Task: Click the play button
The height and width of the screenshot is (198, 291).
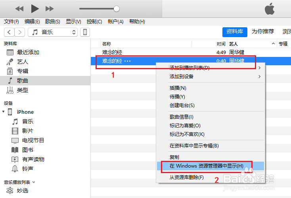Action: [x=35, y=9]
